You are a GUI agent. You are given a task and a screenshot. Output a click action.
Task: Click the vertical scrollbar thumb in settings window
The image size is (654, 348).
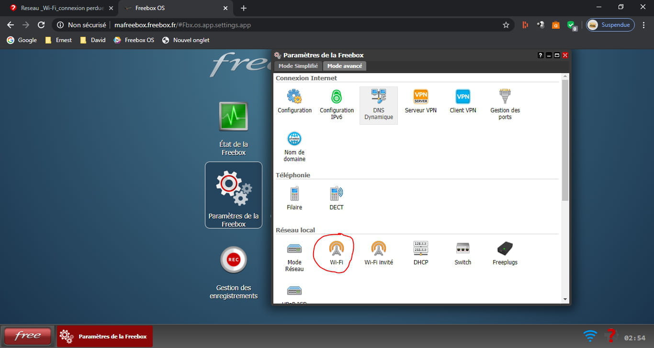(x=565, y=140)
